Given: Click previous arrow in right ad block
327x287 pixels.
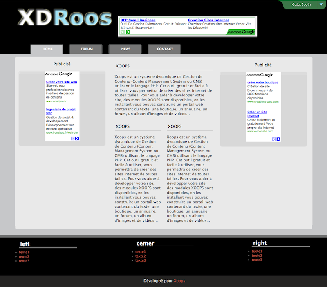Looking at the screenshot, I should point(274,139).
